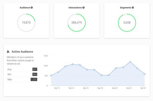Click the Sep 14 axis label
The image size is (153, 101).
click(x=71, y=88)
